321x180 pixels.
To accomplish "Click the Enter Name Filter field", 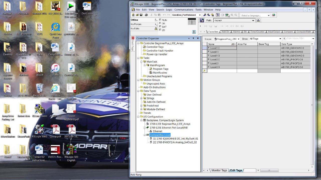I will (x=298, y=38).
